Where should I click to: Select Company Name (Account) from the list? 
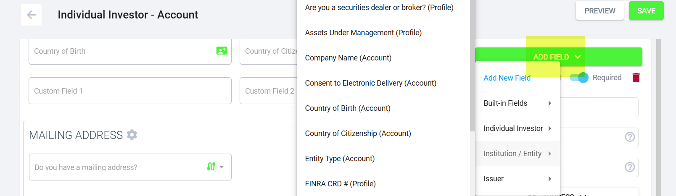pyautogui.click(x=348, y=58)
